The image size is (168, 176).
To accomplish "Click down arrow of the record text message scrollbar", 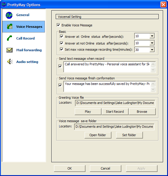I will (153, 69).
